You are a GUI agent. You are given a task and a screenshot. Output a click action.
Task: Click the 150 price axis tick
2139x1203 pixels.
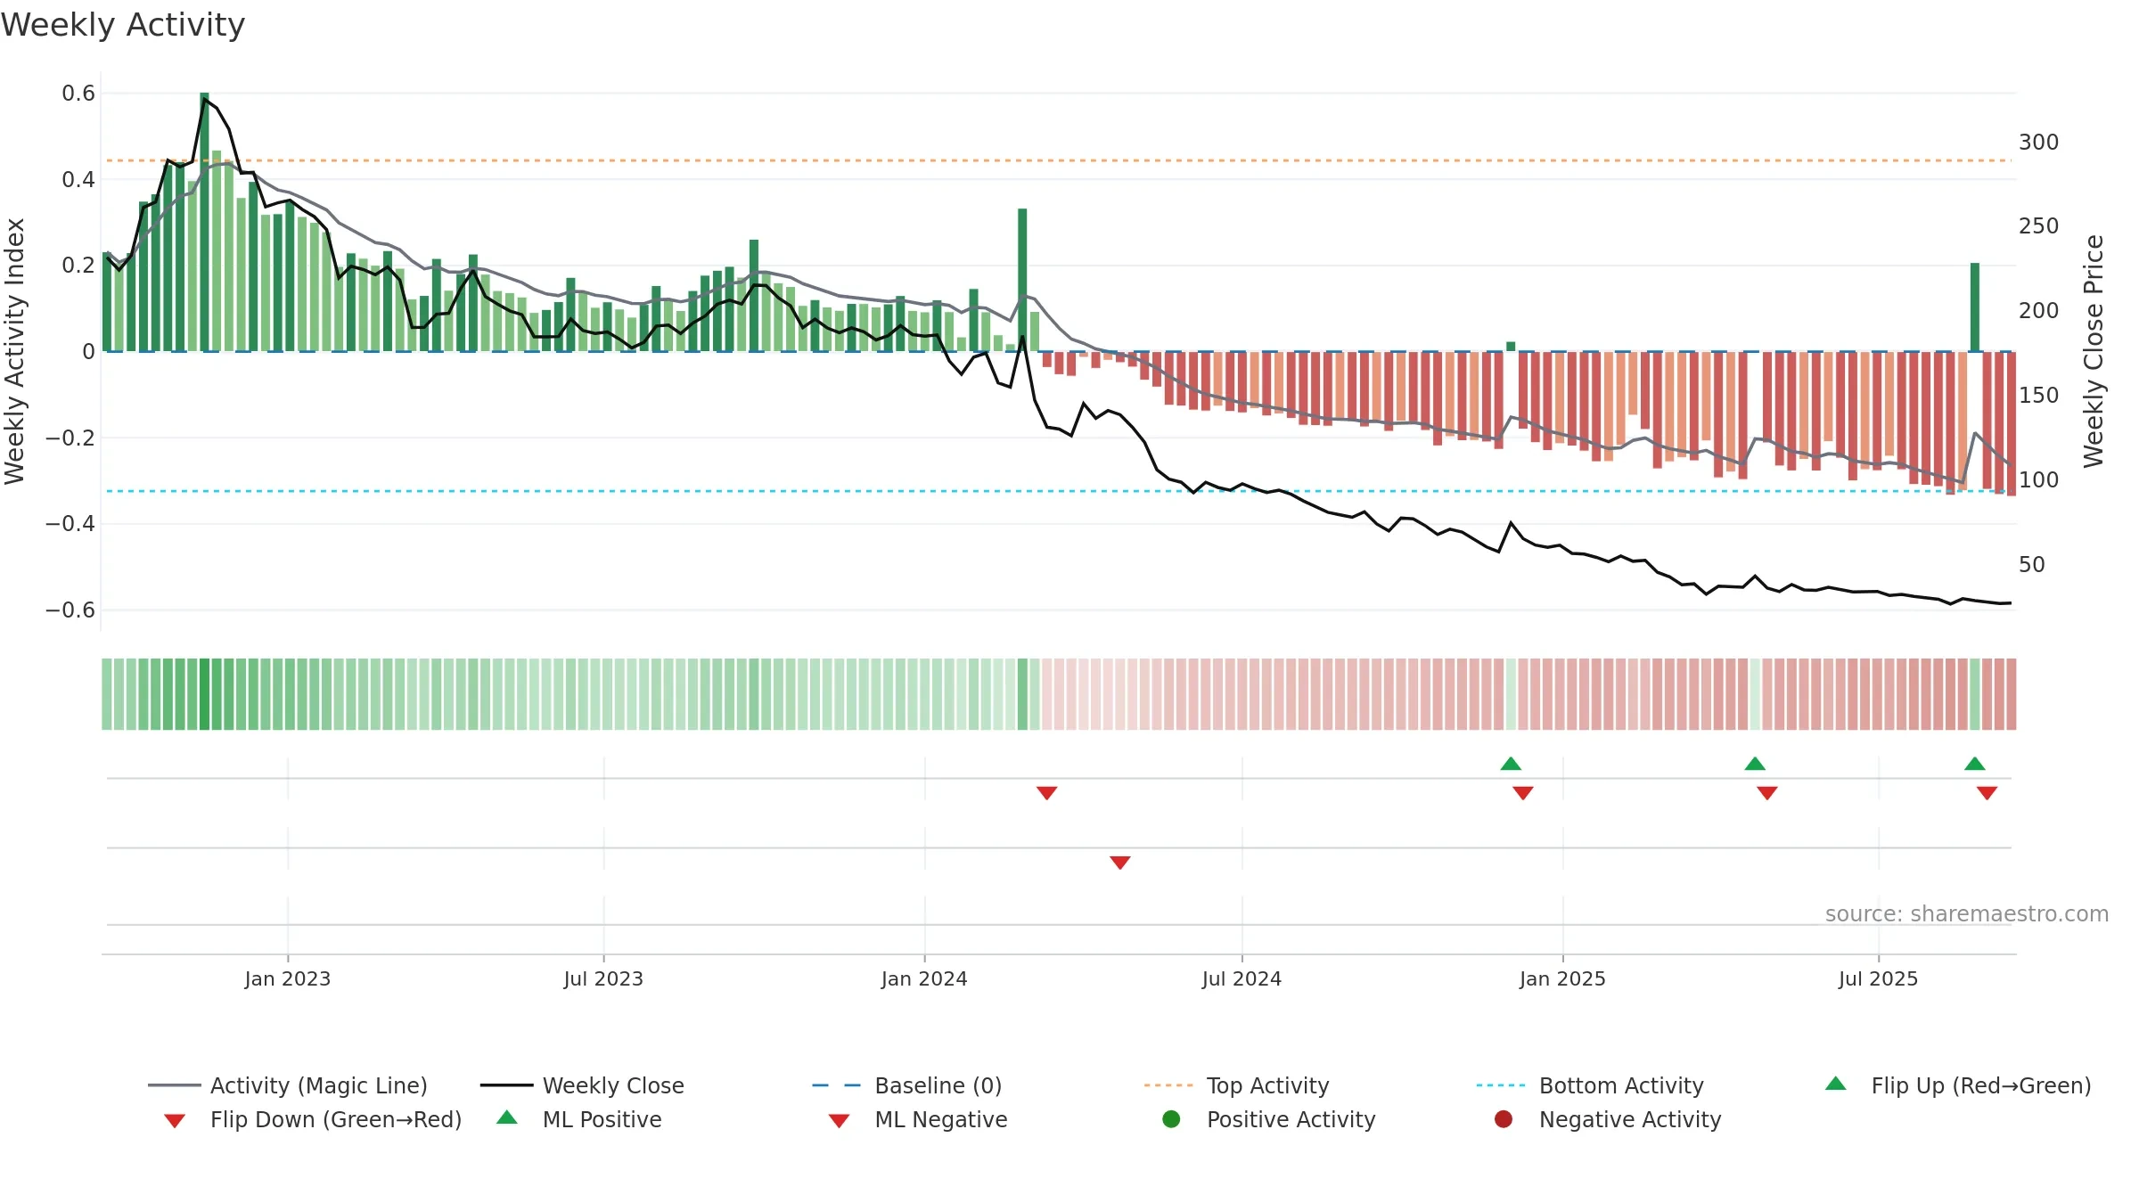tap(2038, 395)
